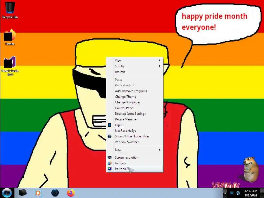The width and height of the screenshot is (264, 198).
Task: Open Control Panel from context menu
Action: (135, 108)
